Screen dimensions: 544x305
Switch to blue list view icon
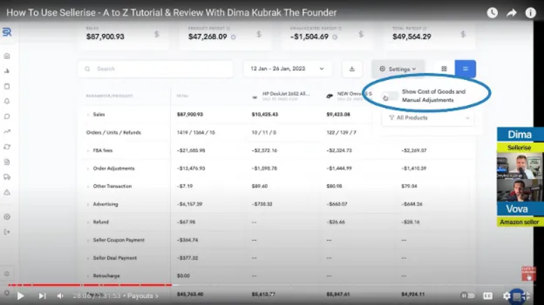point(465,69)
